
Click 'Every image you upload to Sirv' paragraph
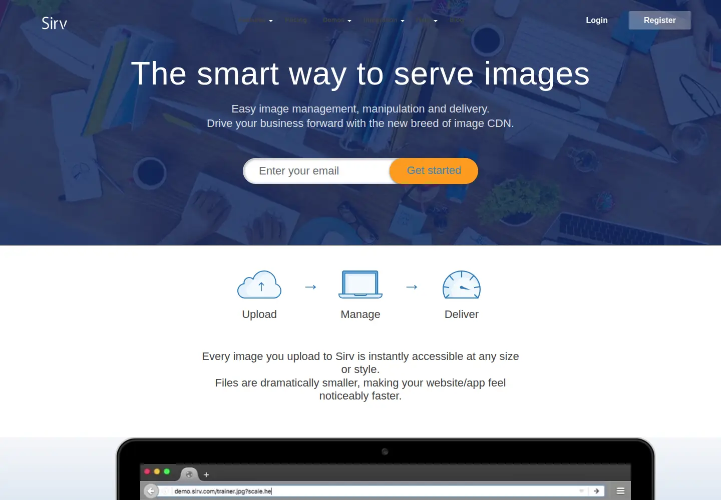(360, 376)
